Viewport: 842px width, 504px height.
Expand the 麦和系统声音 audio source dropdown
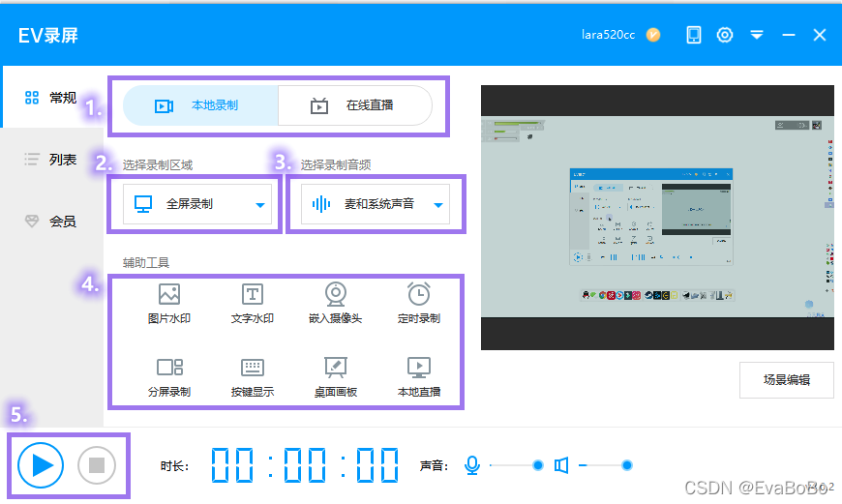[x=376, y=204]
